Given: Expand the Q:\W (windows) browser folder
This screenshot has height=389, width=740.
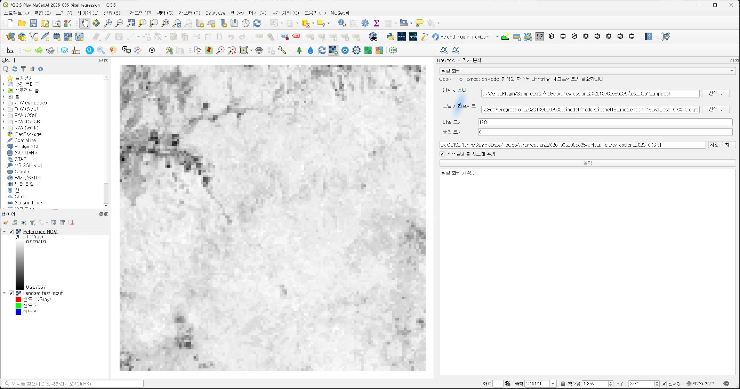Looking at the screenshot, I should (3, 103).
